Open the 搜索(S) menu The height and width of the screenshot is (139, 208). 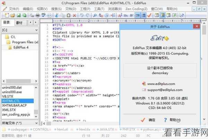point(57,9)
